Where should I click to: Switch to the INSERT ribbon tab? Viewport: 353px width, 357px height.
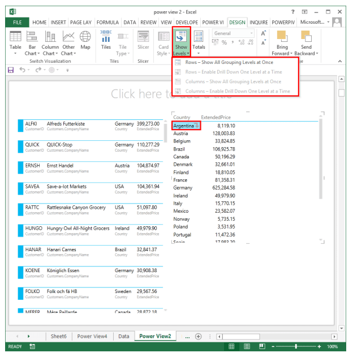coord(58,22)
